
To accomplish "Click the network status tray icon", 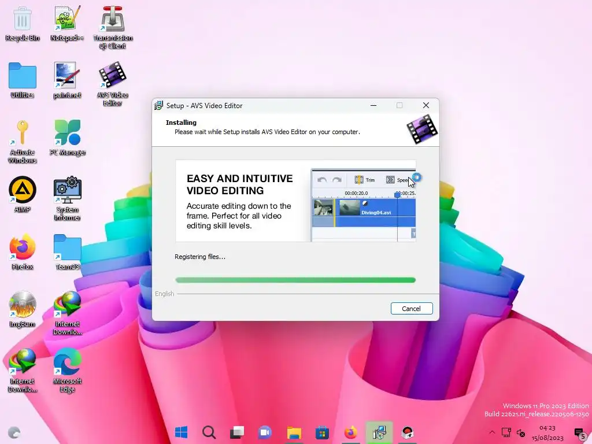I will [506, 432].
